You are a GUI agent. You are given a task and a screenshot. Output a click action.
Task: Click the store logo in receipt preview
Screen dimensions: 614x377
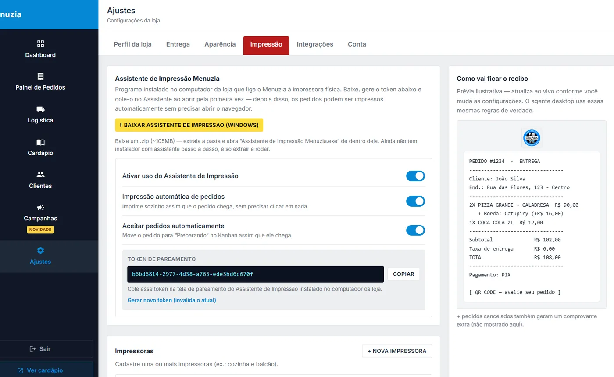coord(532,138)
